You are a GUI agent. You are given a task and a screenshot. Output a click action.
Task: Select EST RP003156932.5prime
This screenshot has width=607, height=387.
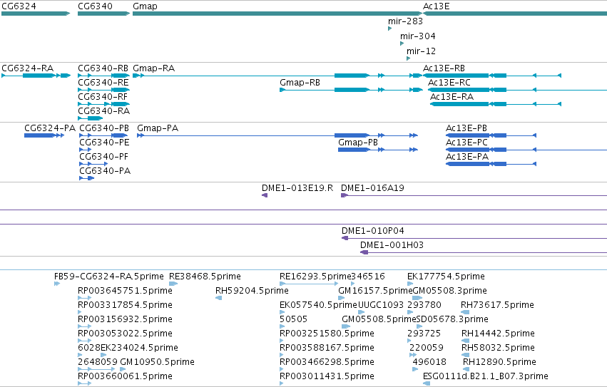(125, 320)
